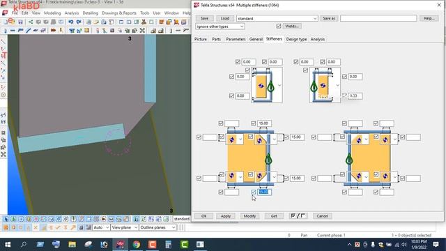
Task: Click the "Current phase: 1" status text
Action: pyautogui.click(x=331, y=235)
